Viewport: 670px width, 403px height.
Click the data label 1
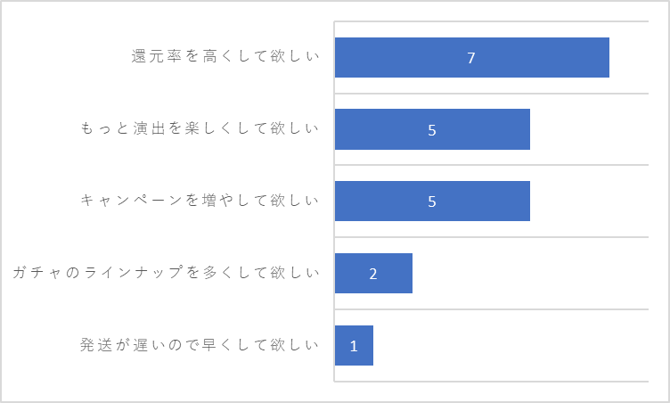pyautogui.click(x=354, y=346)
